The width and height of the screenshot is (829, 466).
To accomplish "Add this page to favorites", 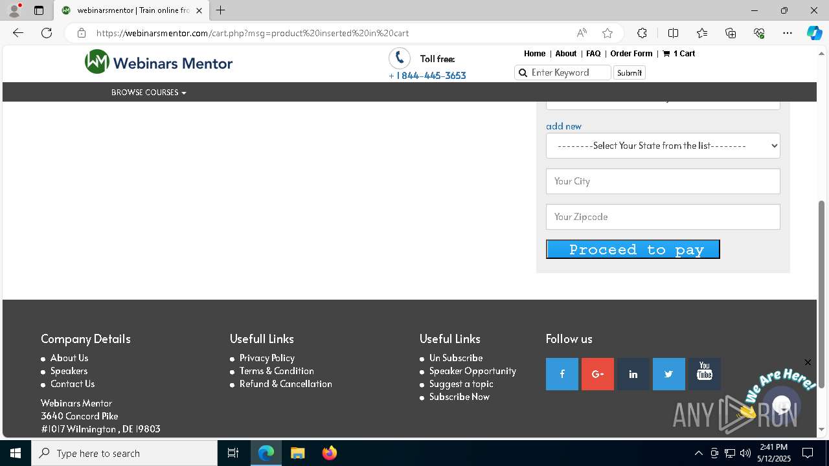I will [607, 33].
